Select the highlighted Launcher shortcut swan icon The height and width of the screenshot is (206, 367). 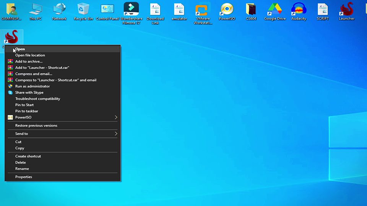11,37
